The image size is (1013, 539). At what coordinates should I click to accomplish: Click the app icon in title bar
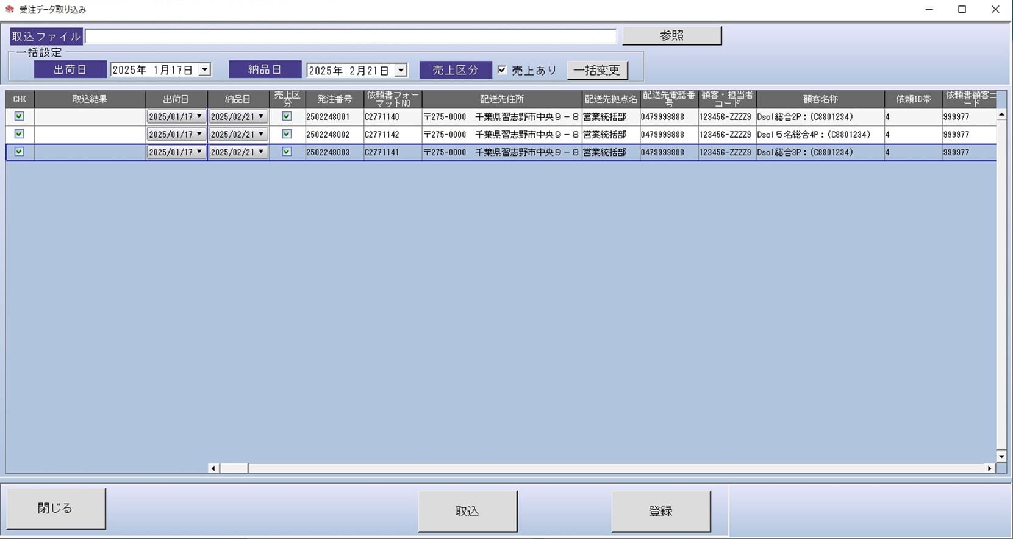9,9
